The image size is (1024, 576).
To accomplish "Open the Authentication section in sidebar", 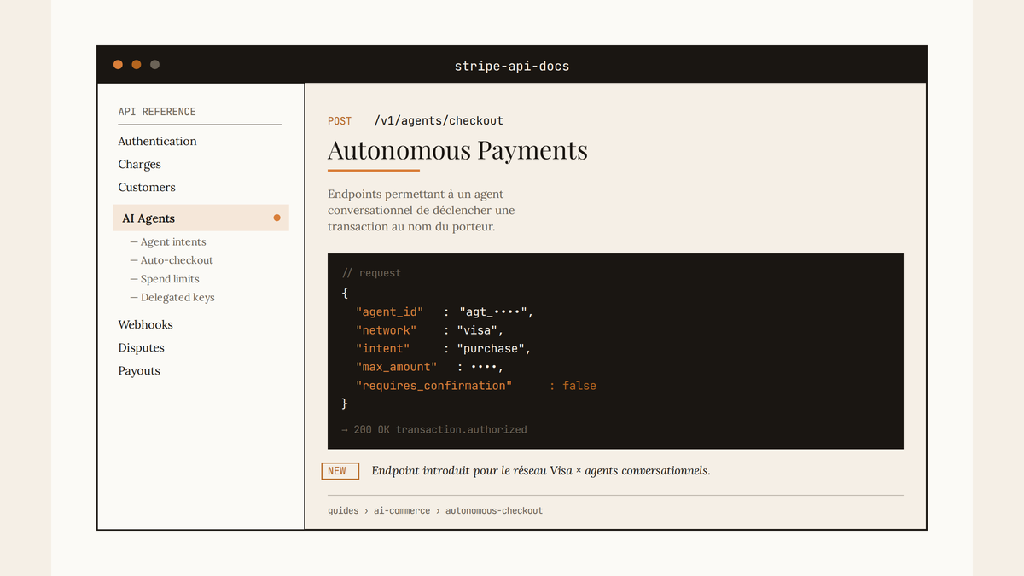I will pos(157,142).
